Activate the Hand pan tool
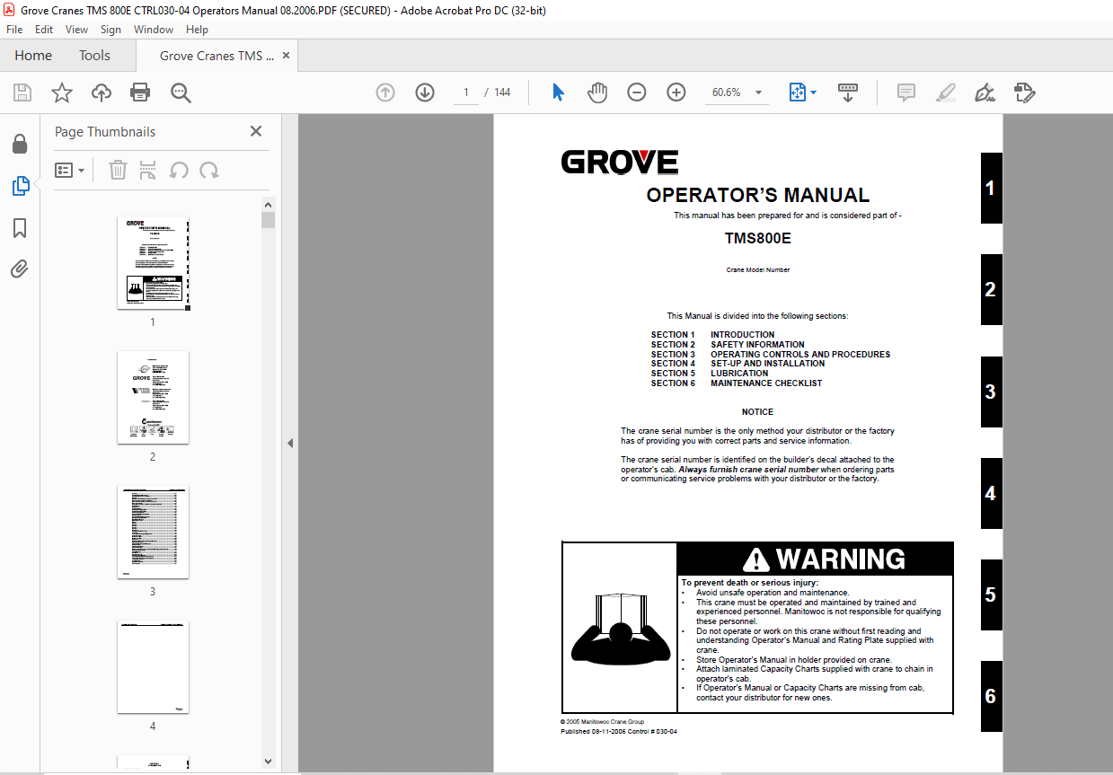The height and width of the screenshot is (775, 1113). point(597,92)
